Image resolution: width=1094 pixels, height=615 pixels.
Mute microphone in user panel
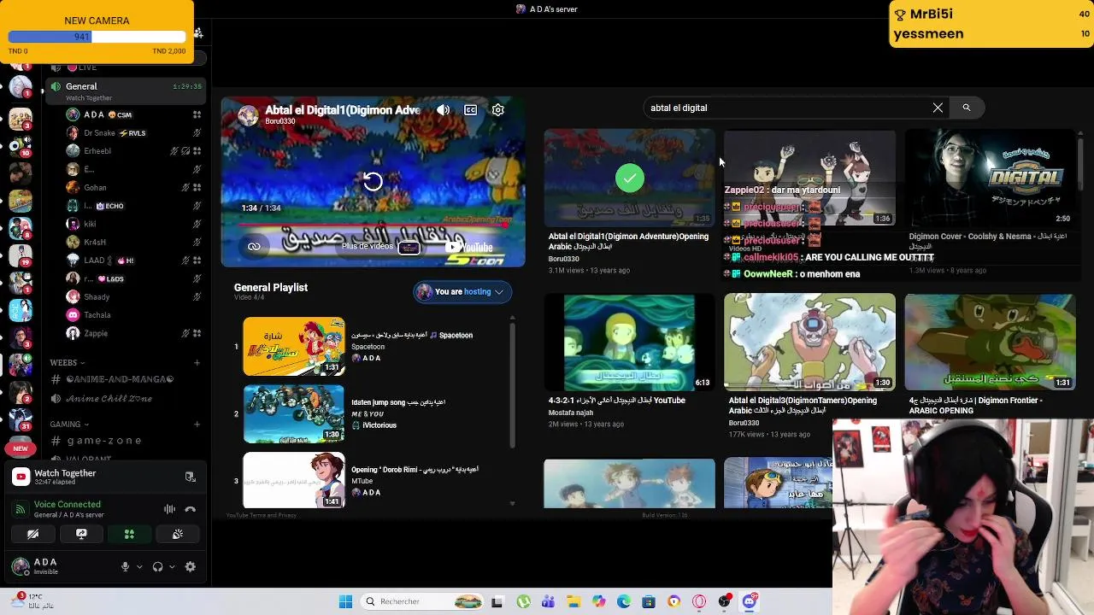(x=125, y=566)
